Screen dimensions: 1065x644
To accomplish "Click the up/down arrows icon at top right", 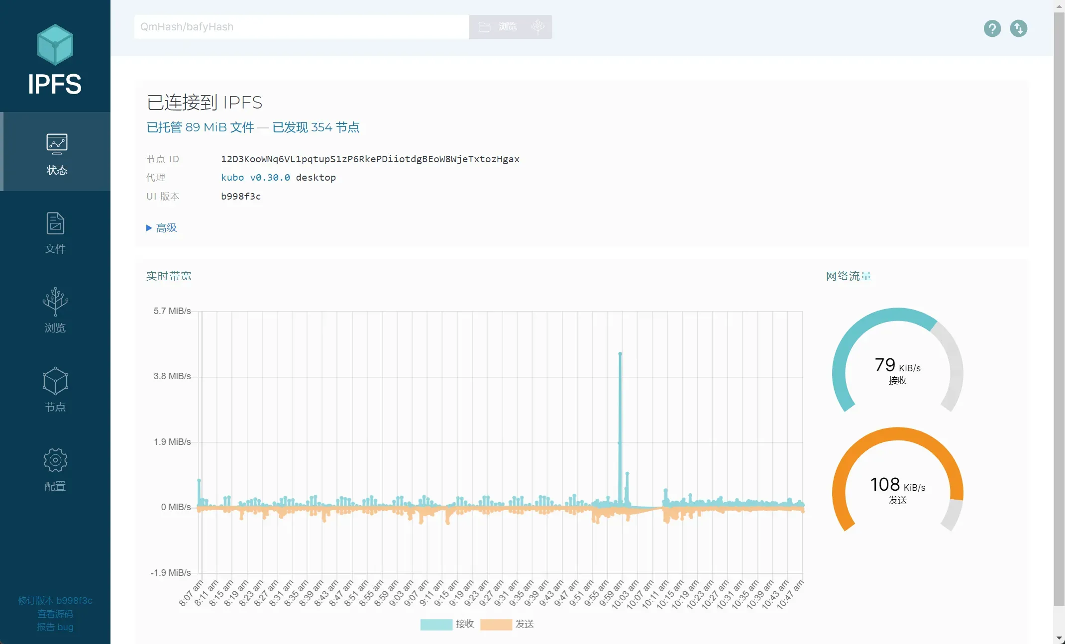I will (x=1018, y=28).
